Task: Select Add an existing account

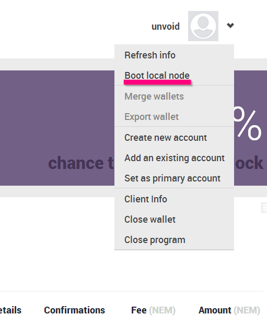Action: coord(175,158)
